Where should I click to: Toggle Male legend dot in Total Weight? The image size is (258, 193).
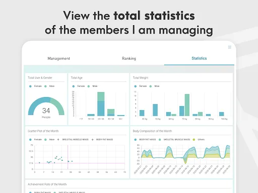click(151, 86)
